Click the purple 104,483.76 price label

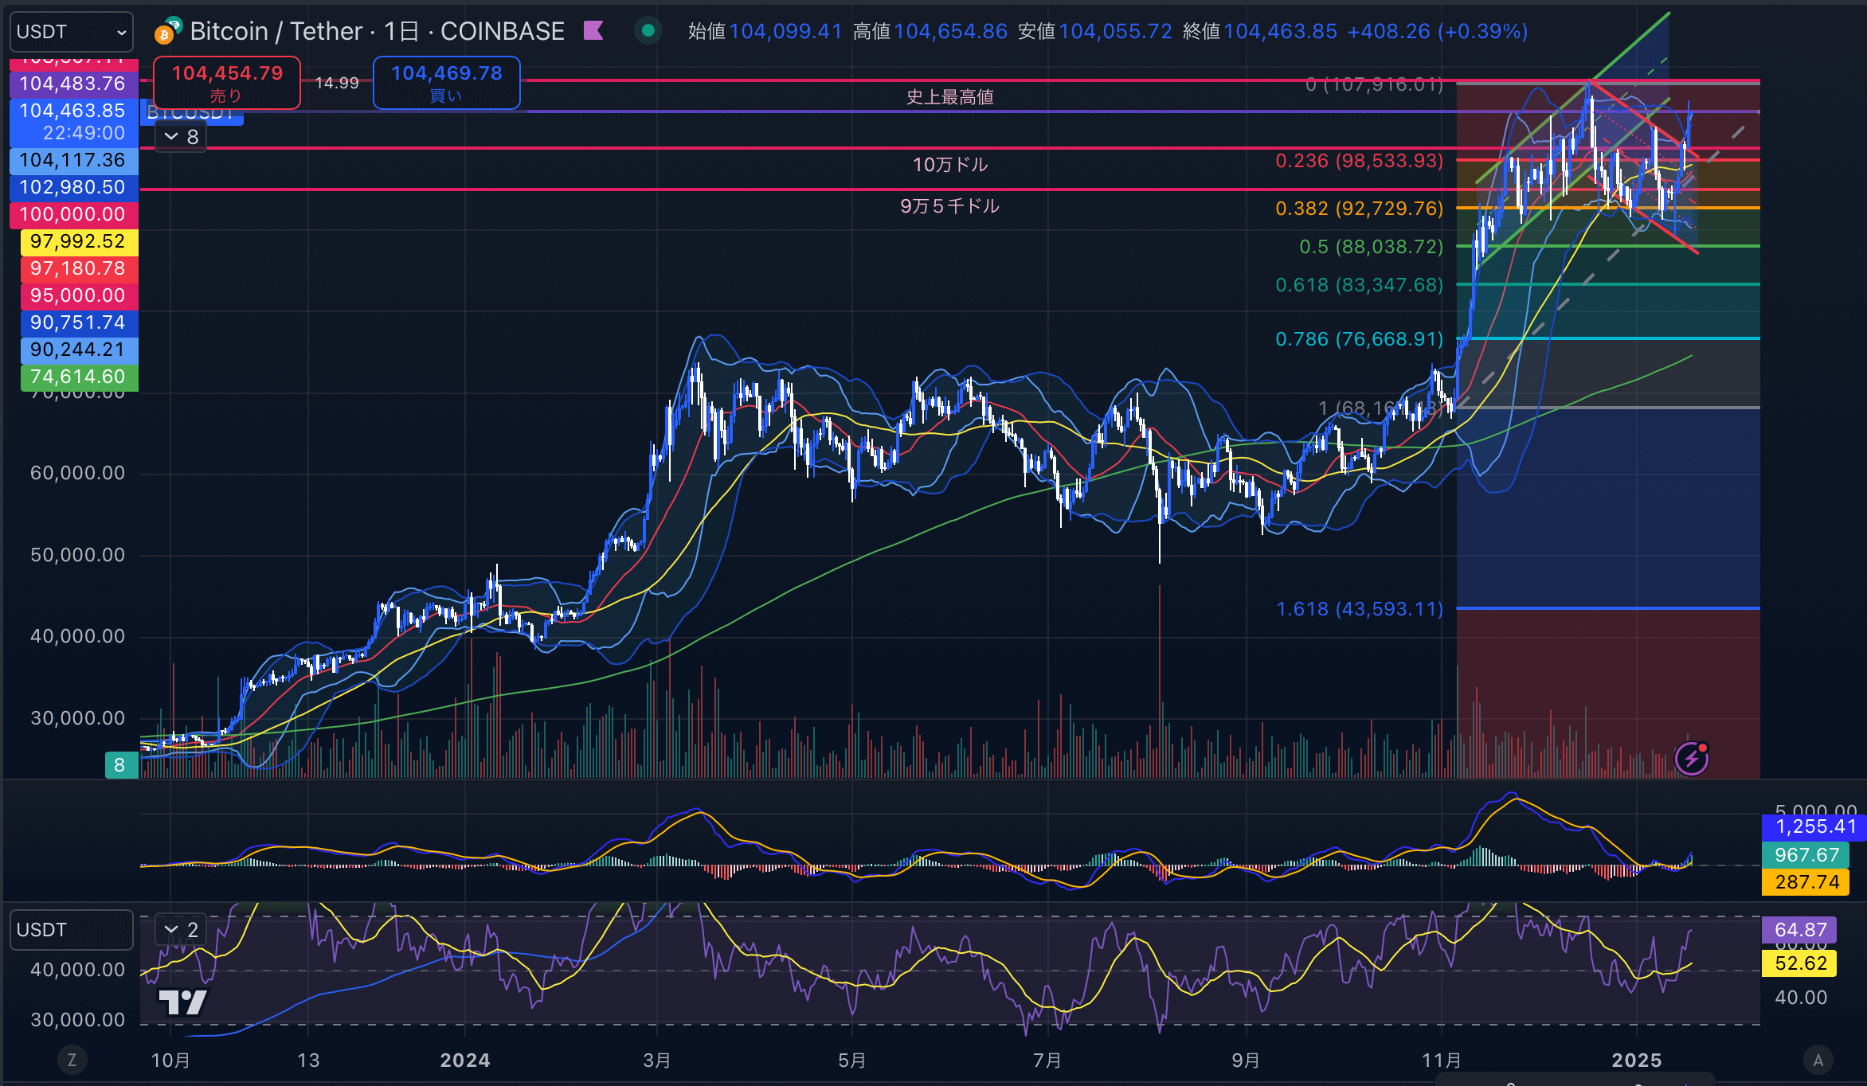tap(73, 84)
